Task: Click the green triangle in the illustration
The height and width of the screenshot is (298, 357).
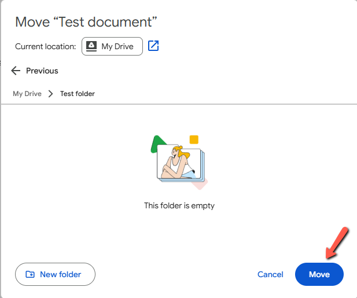Action: tap(157, 144)
